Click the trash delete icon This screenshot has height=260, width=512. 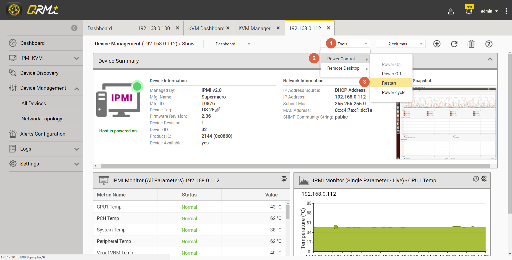click(x=471, y=44)
